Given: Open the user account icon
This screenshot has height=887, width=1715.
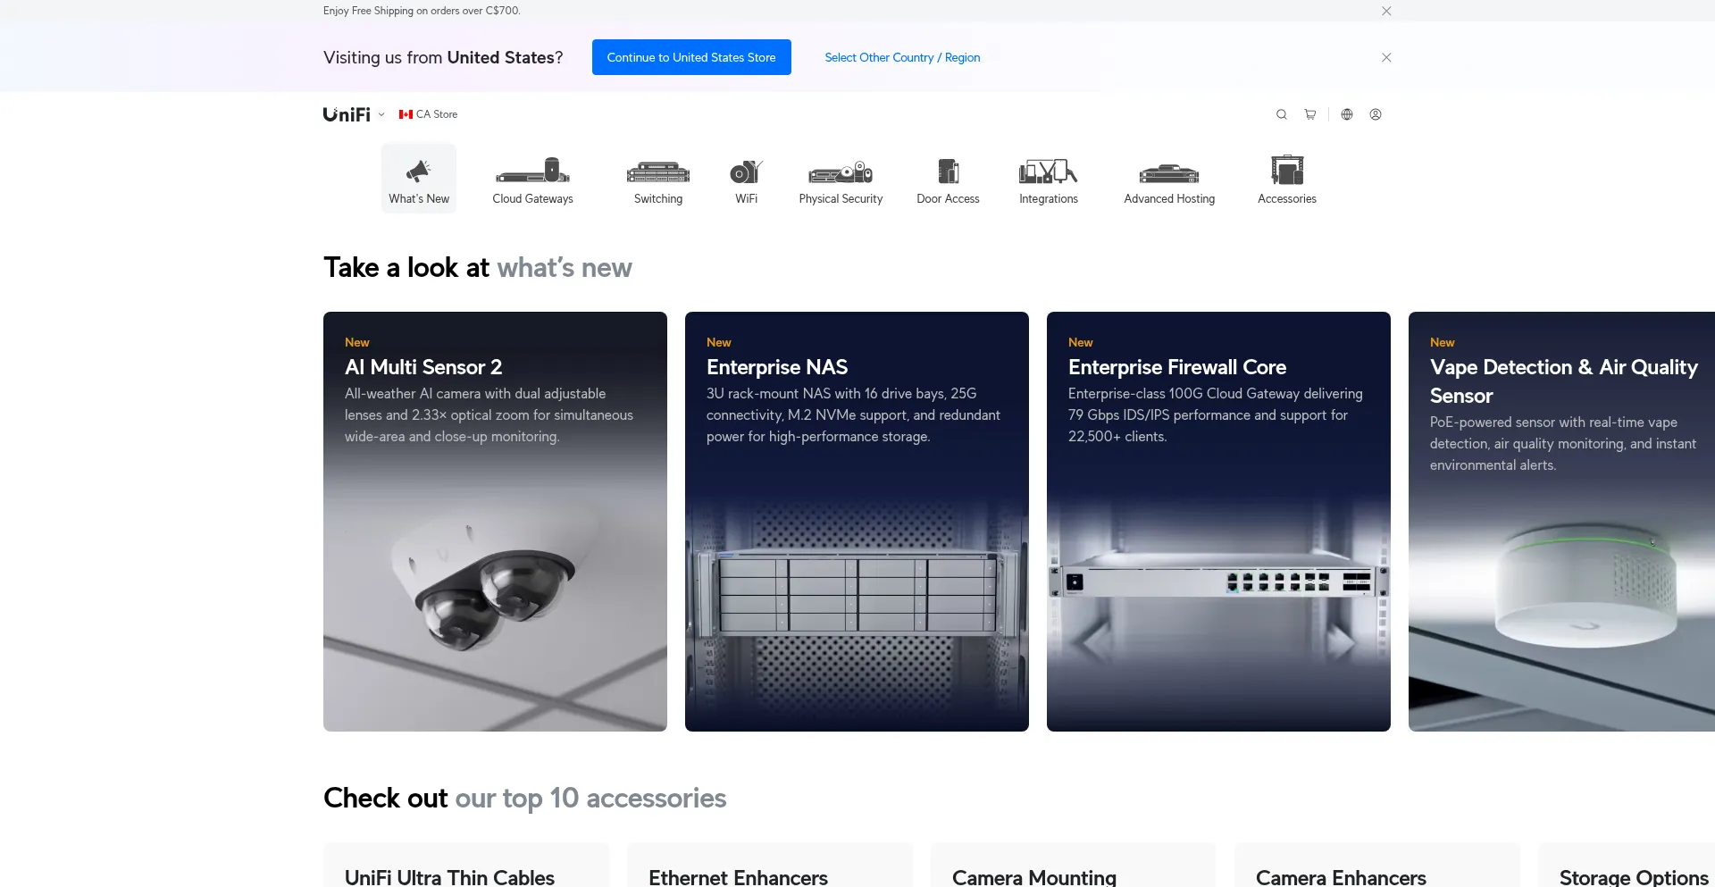Looking at the screenshot, I should tap(1376, 114).
